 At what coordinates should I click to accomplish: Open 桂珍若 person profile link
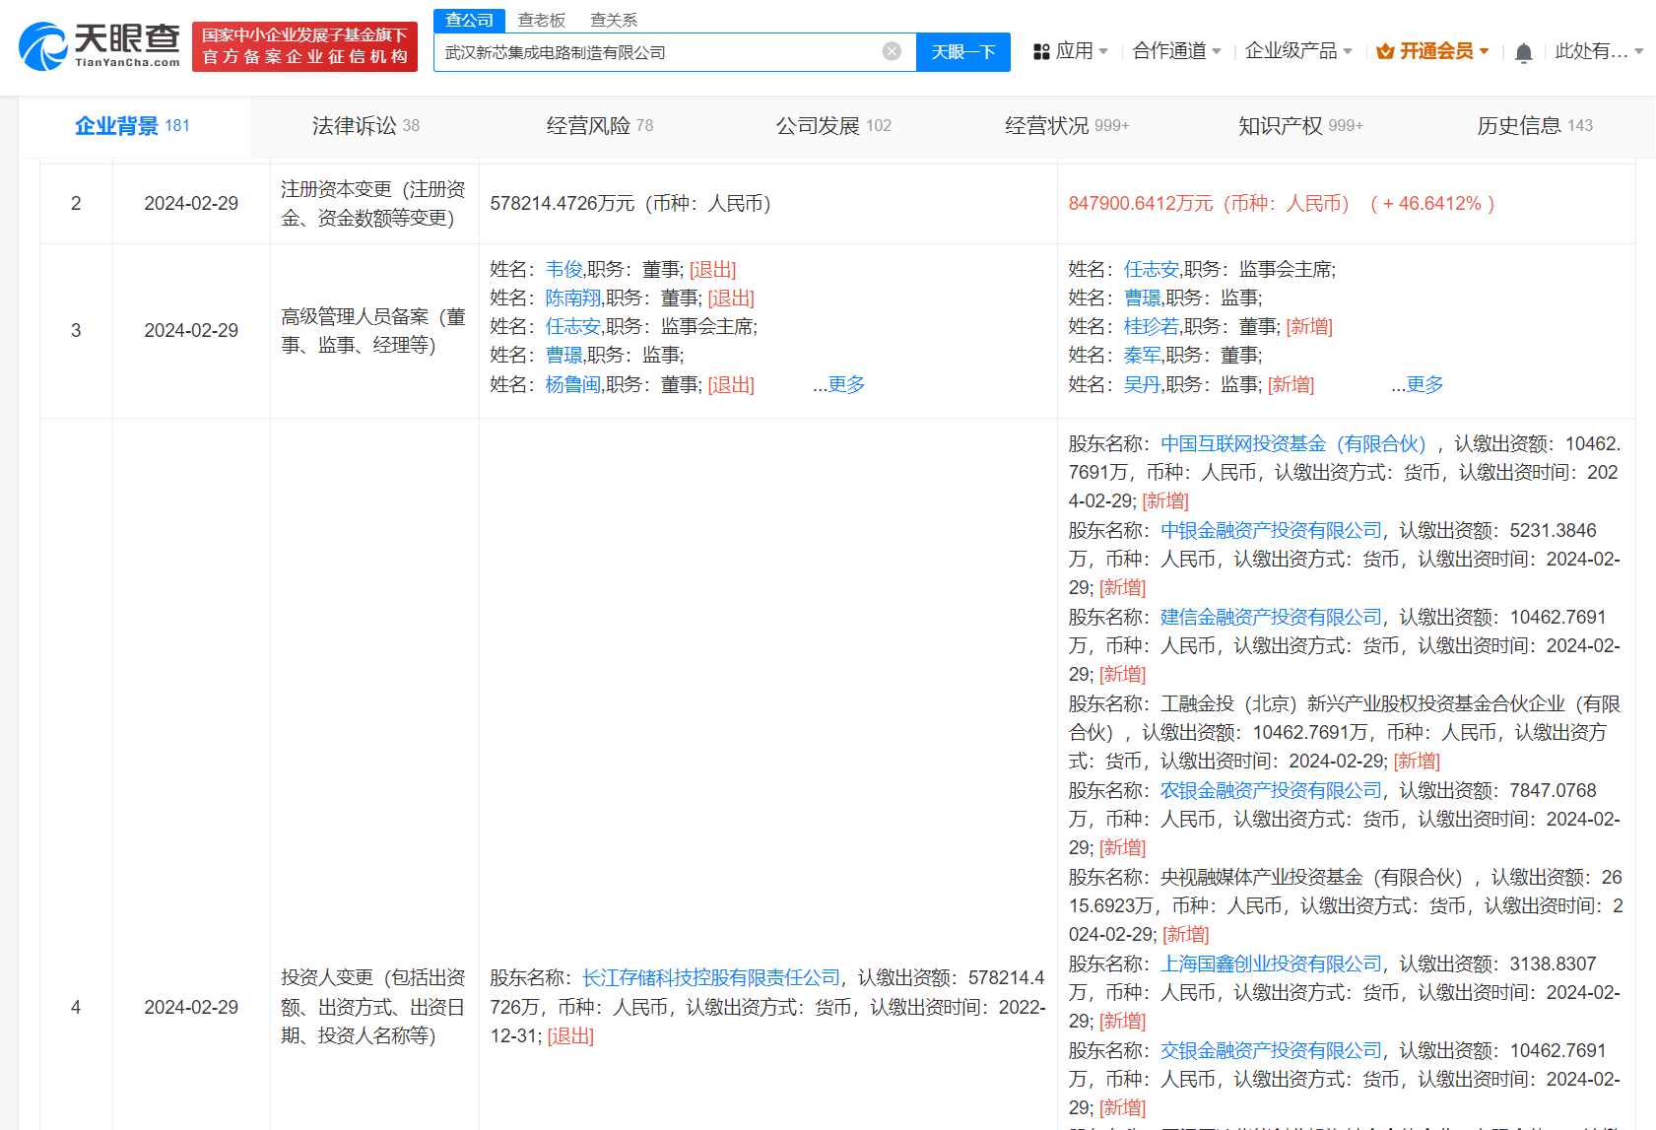click(x=1152, y=327)
